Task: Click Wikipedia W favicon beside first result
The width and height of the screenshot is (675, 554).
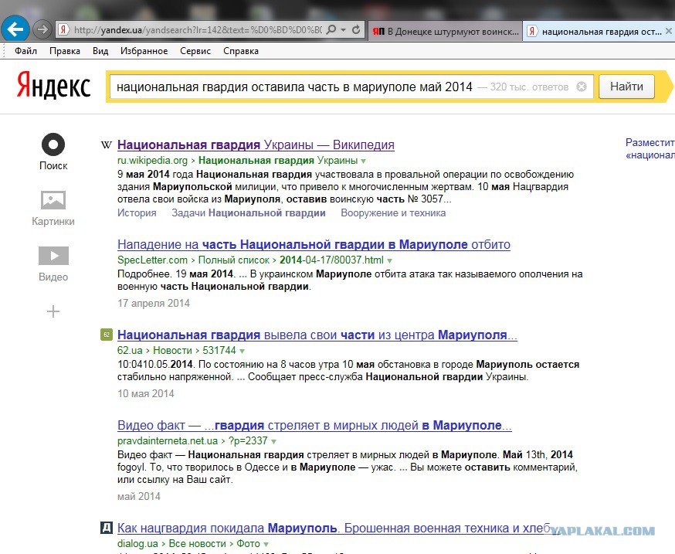Action: [x=107, y=144]
